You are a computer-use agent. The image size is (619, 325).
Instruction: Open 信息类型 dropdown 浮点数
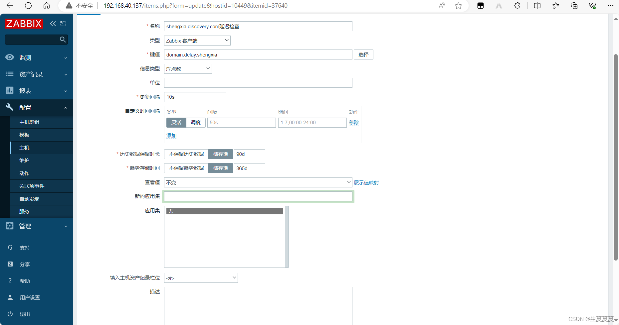(188, 69)
